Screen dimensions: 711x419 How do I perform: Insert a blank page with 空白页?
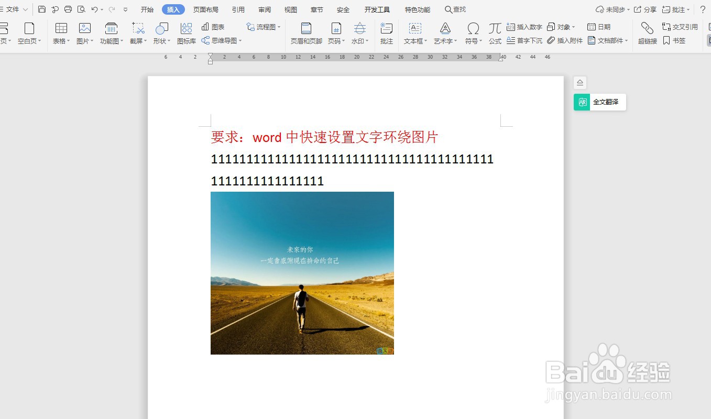pos(29,33)
